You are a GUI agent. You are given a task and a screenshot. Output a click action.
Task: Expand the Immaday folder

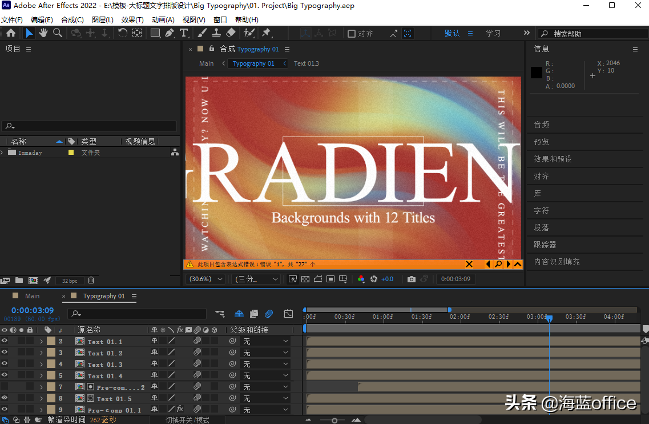[x=2, y=153]
